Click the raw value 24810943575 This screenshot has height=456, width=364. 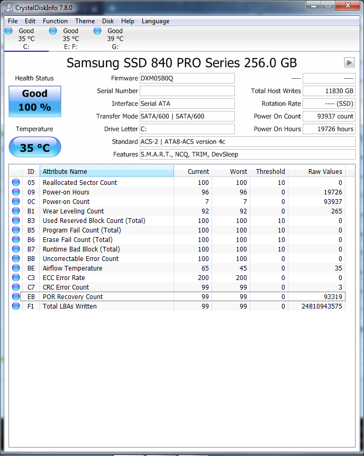click(322, 306)
